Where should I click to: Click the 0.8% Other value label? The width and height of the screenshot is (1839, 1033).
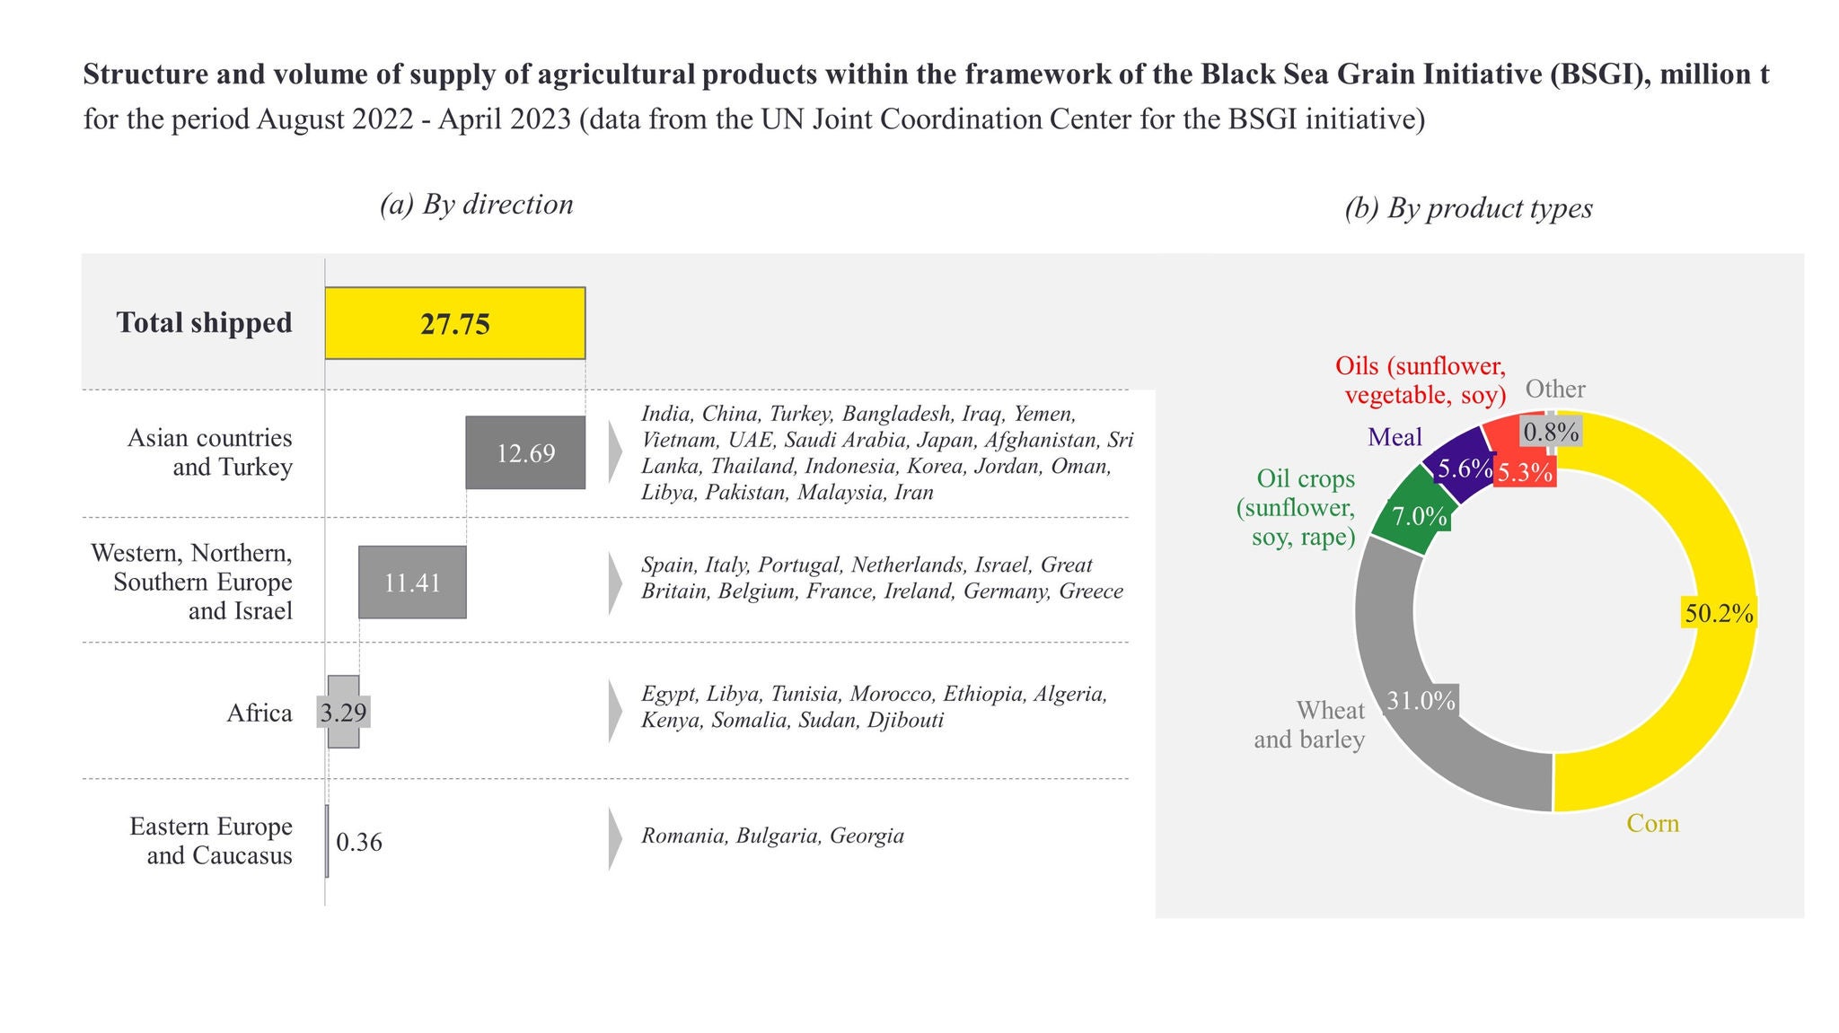pyautogui.click(x=1551, y=433)
